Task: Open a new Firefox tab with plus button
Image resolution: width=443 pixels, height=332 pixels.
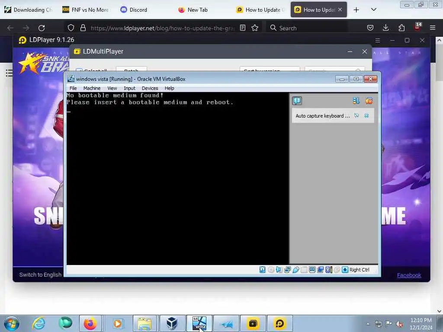Action: [x=356, y=10]
